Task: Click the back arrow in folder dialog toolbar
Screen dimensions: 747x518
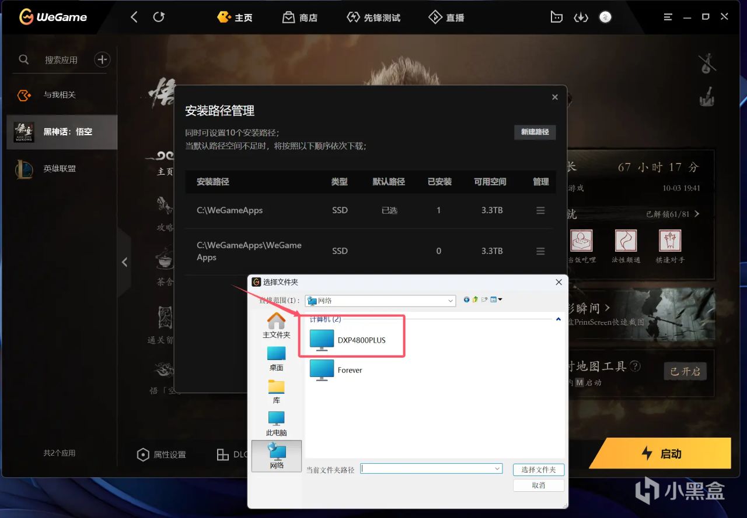Action: point(466,299)
